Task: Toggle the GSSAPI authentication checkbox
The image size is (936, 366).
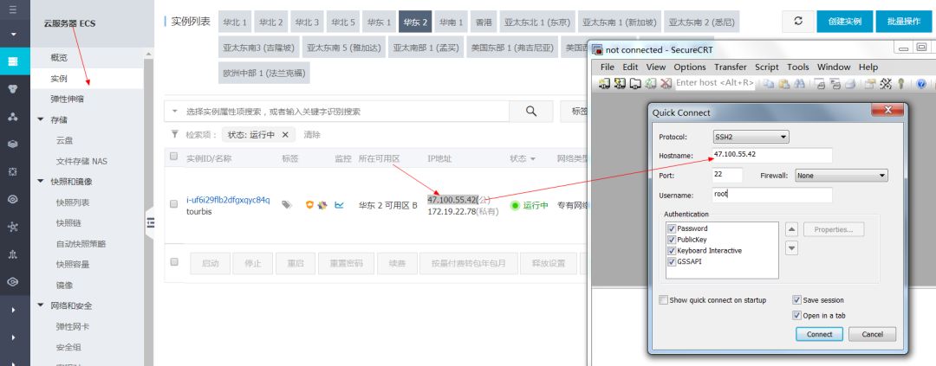Action: tap(673, 261)
